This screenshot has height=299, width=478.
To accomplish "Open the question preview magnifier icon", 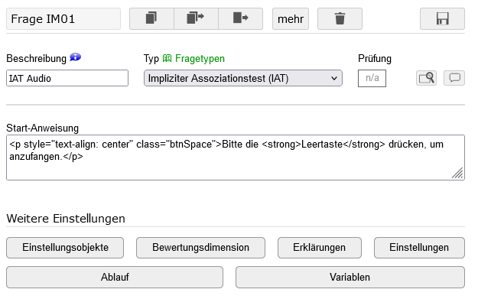I will [x=426, y=78].
